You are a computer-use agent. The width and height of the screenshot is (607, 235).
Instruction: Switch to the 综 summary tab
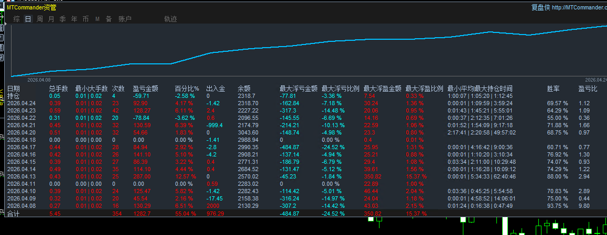point(17,19)
